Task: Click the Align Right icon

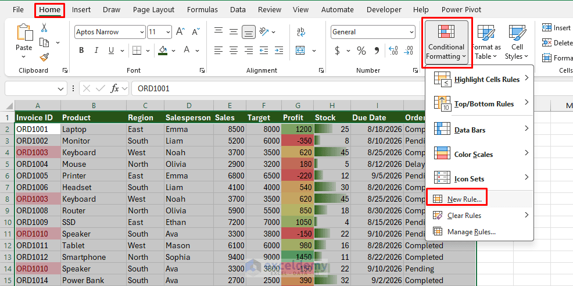Action: click(x=249, y=50)
